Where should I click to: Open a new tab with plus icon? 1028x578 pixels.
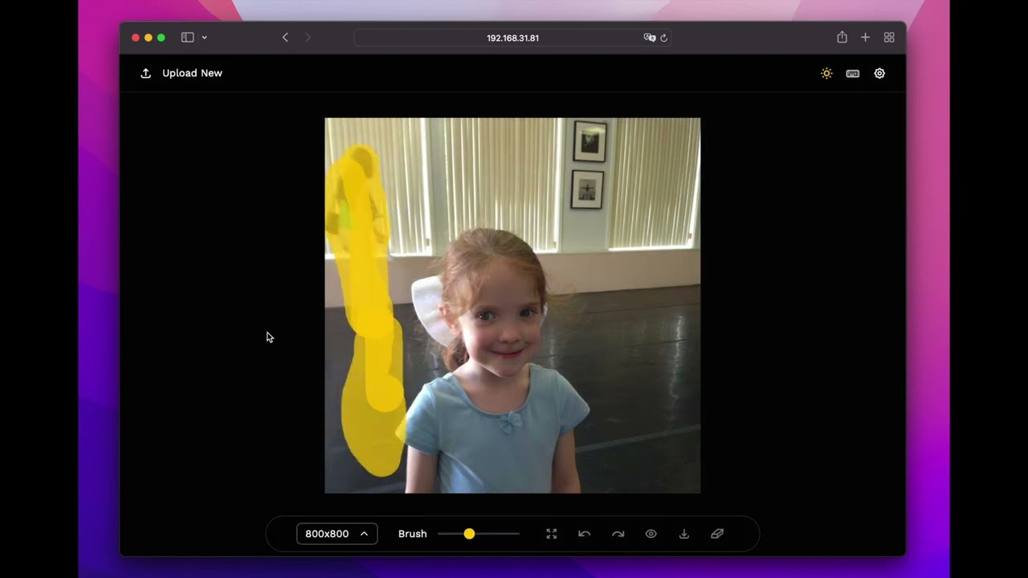coord(865,38)
